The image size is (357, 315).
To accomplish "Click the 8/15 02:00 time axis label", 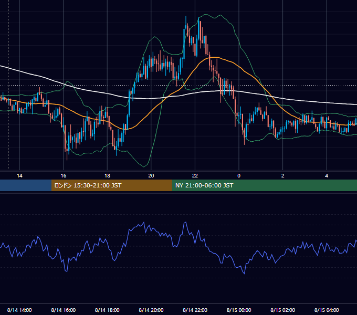I will click(283, 310).
